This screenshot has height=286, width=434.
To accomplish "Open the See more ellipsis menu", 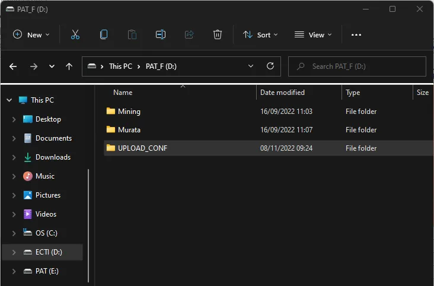I will (356, 34).
